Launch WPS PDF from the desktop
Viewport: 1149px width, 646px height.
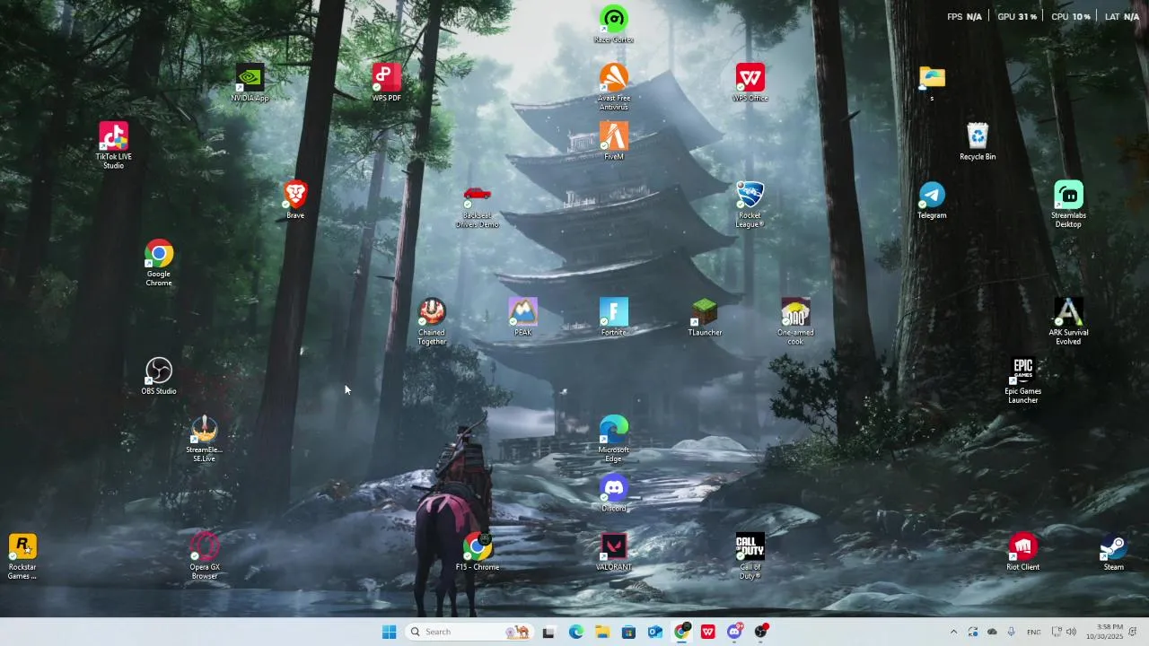click(x=386, y=83)
